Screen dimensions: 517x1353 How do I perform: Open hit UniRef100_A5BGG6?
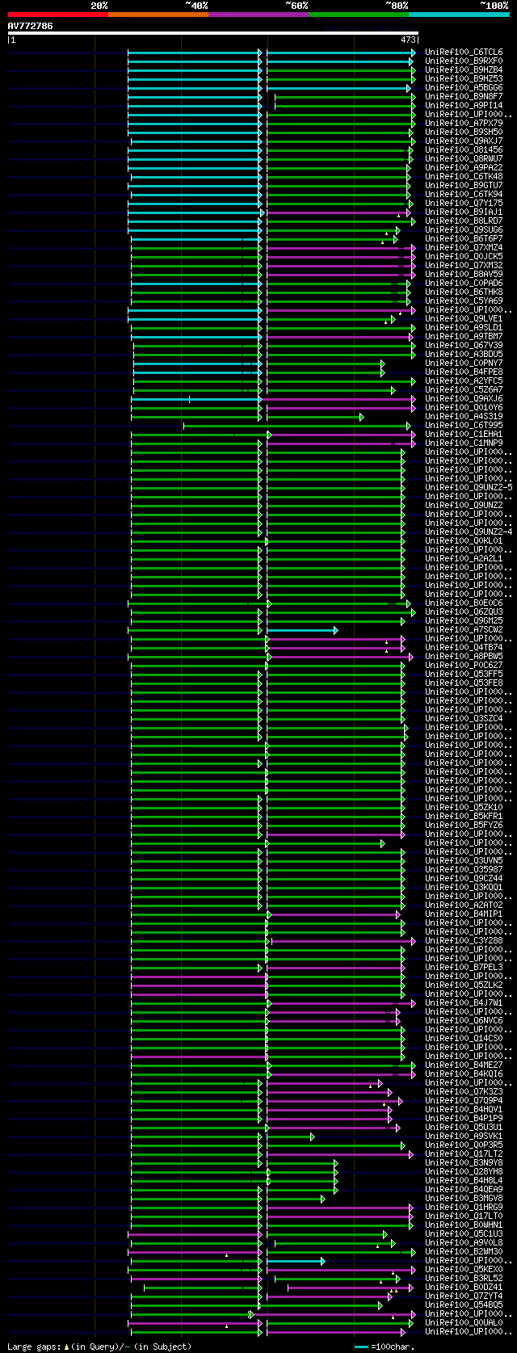[x=464, y=88]
